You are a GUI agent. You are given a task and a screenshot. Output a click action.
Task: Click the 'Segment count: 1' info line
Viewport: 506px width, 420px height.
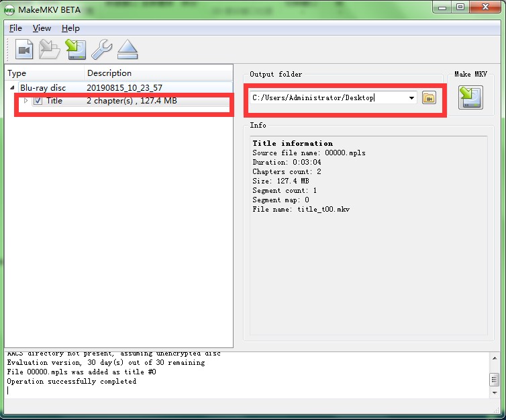(x=285, y=191)
